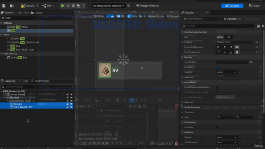Collapse the USER CREATED palette category
Viewport: 265px width, 149px height.
pyautogui.click(x=1, y=54)
